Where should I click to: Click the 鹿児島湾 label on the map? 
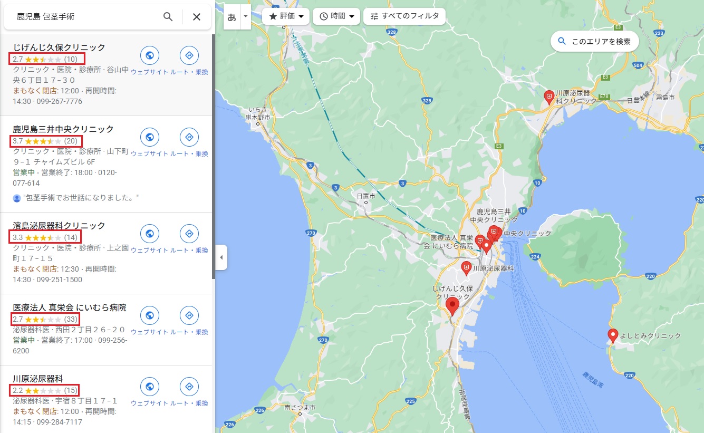pos(593,380)
